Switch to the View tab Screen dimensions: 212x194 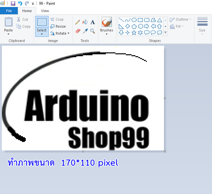[45, 11]
